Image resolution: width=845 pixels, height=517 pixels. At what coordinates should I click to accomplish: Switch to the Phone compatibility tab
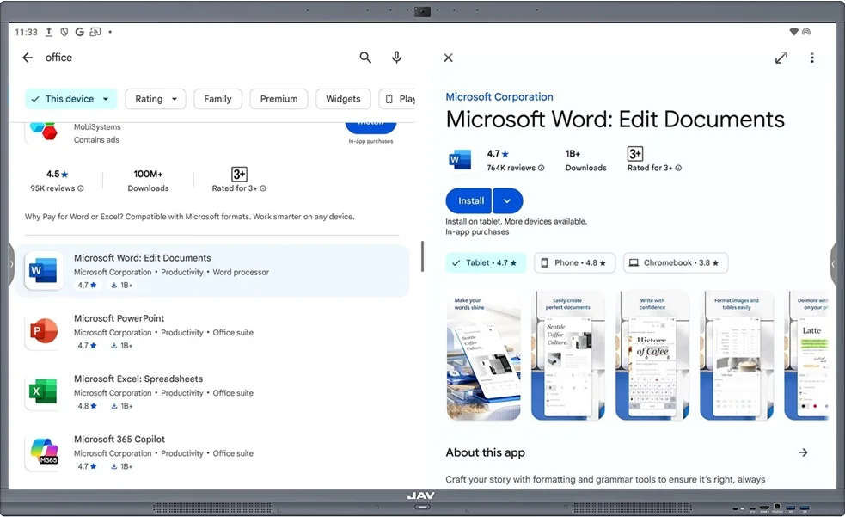point(574,262)
